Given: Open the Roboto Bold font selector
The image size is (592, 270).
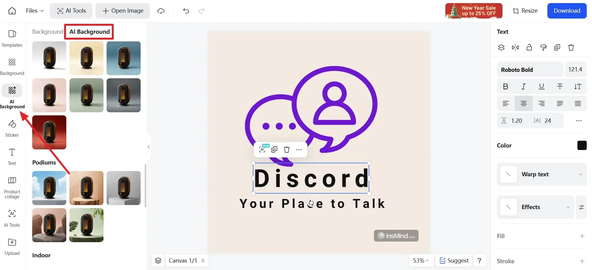Looking at the screenshot, I should pos(530,70).
